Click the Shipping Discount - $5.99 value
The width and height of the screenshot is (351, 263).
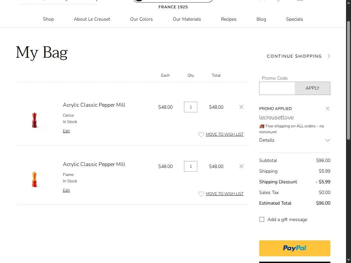coord(323,182)
